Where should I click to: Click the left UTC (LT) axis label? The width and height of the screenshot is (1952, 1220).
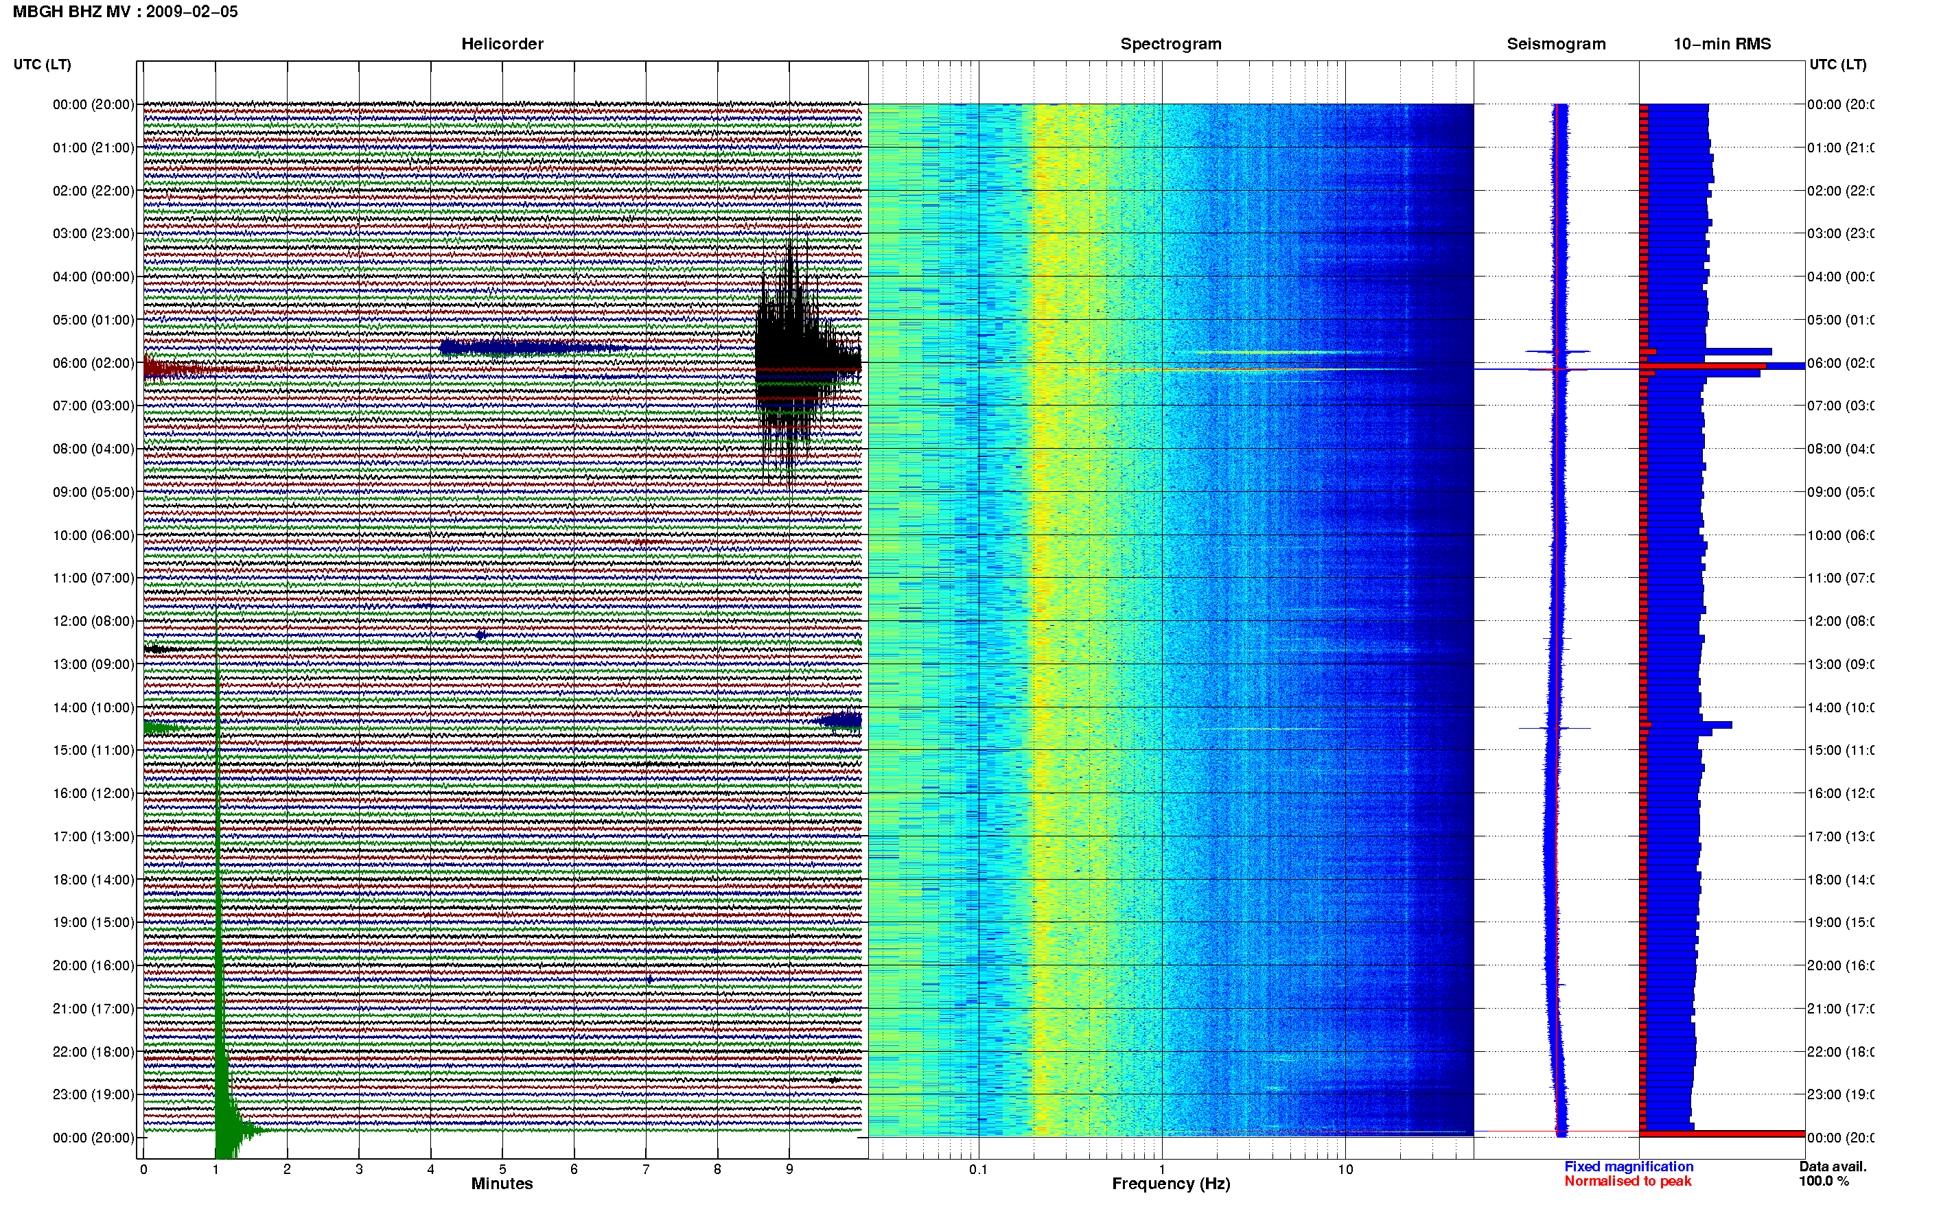pyautogui.click(x=42, y=64)
